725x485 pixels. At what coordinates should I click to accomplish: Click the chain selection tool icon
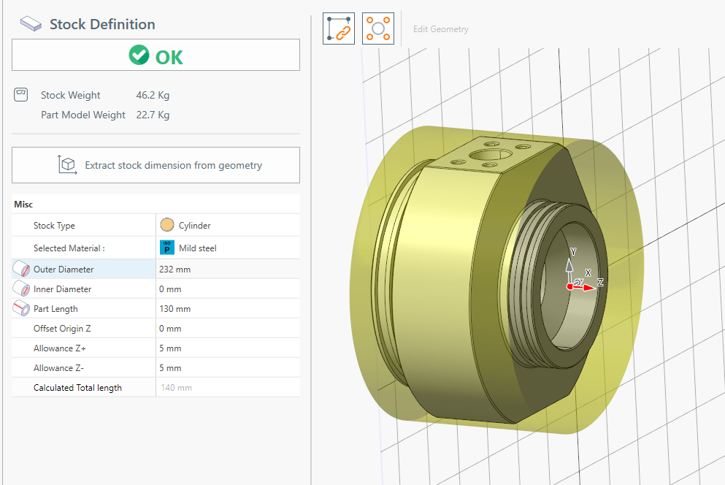(x=338, y=28)
